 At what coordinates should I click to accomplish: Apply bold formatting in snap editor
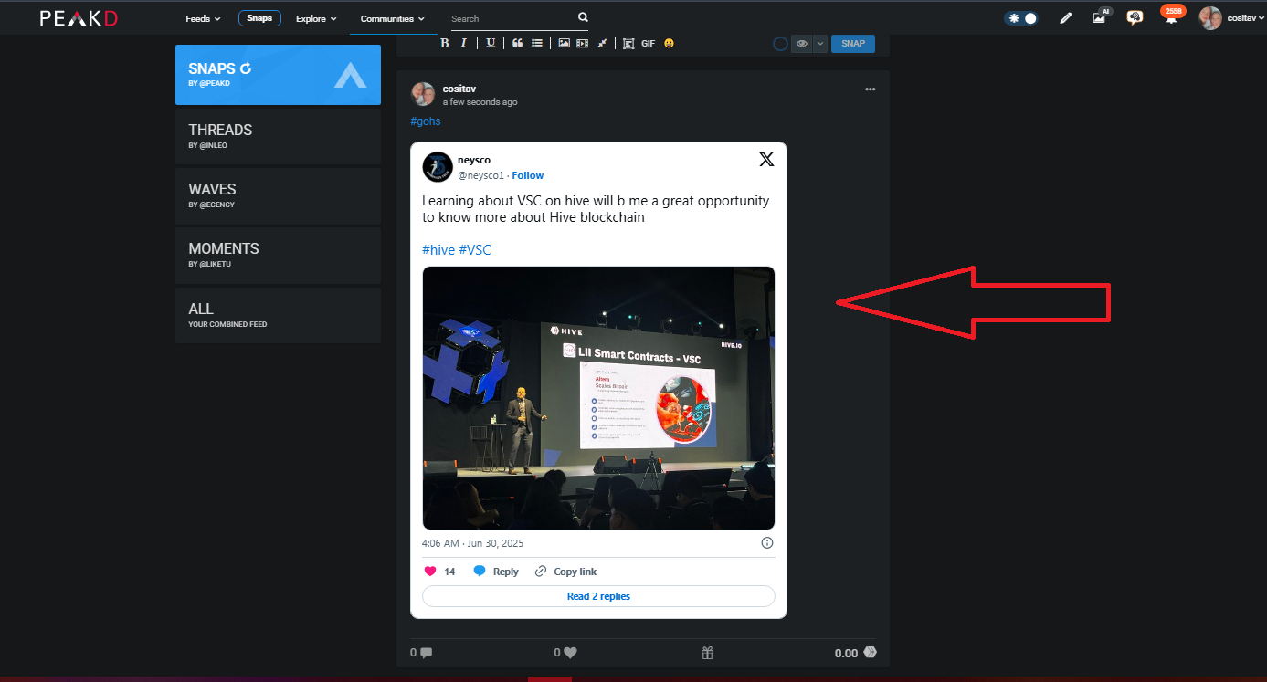click(445, 43)
